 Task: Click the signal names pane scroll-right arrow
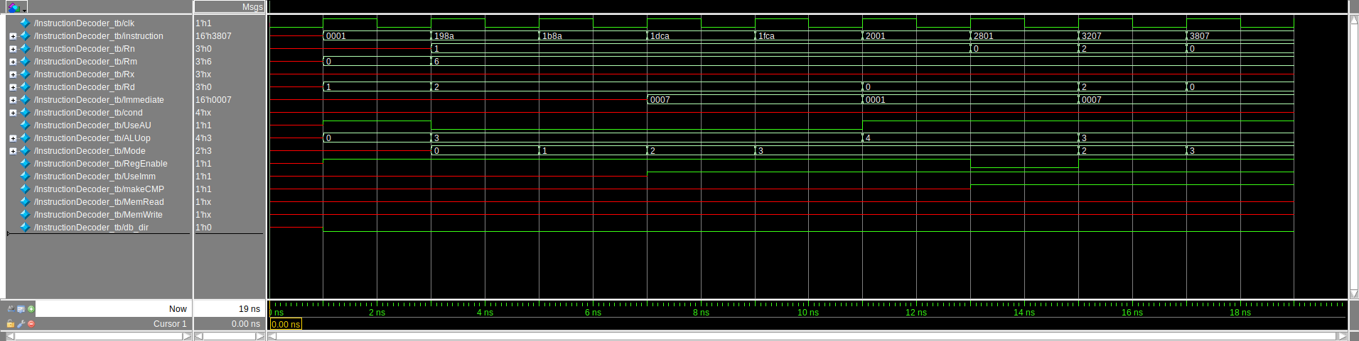[188, 336]
